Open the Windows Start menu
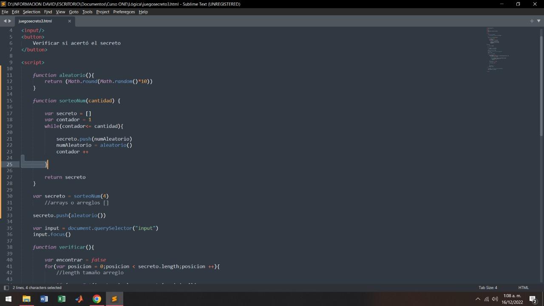Image resolution: width=544 pixels, height=306 pixels. click(x=8, y=299)
